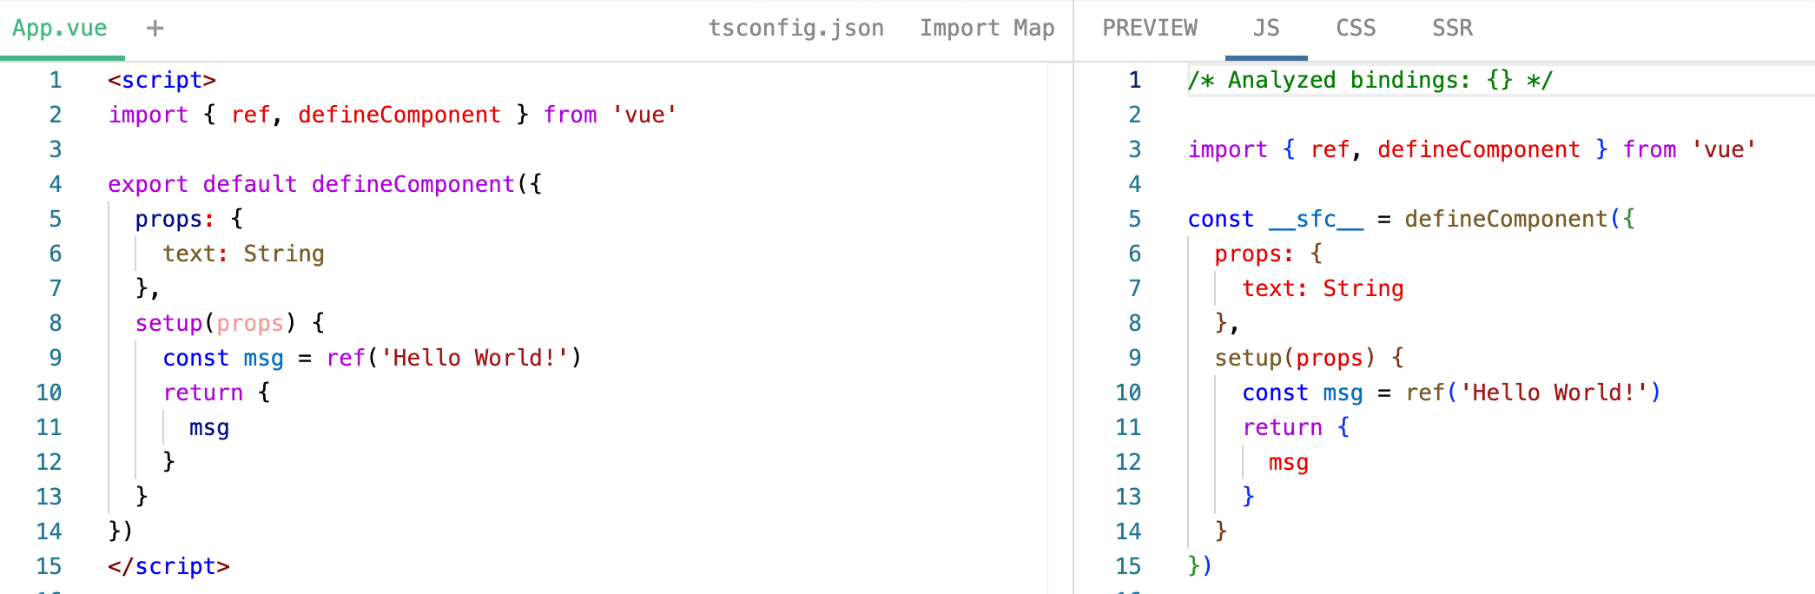
Task: Click text: String inside props
Action: 242,253
